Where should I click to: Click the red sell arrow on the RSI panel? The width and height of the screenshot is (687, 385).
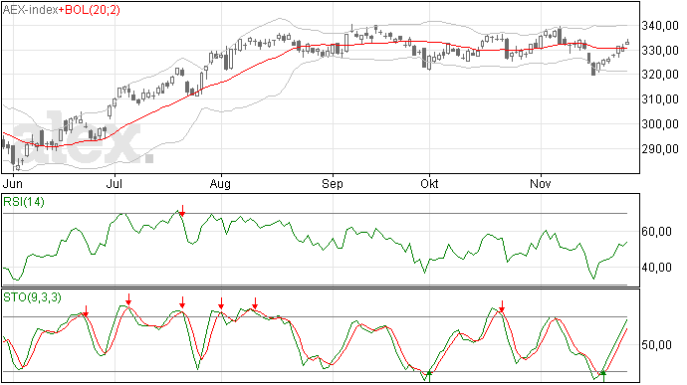[182, 211]
